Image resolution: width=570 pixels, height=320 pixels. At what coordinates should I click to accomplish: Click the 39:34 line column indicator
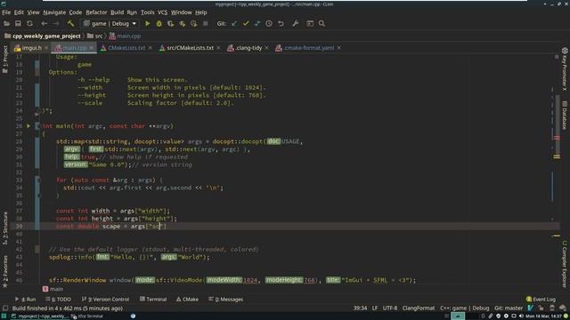coord(360,308)
